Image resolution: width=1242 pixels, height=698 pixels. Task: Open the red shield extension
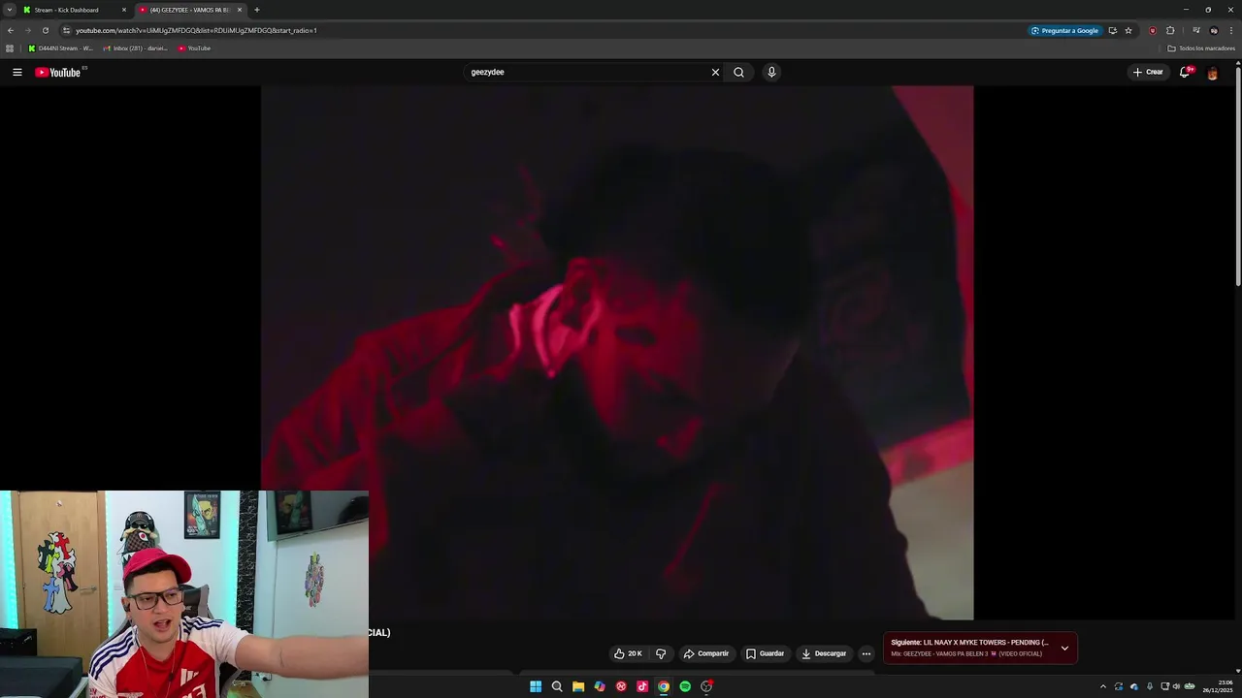(1153, 30)
